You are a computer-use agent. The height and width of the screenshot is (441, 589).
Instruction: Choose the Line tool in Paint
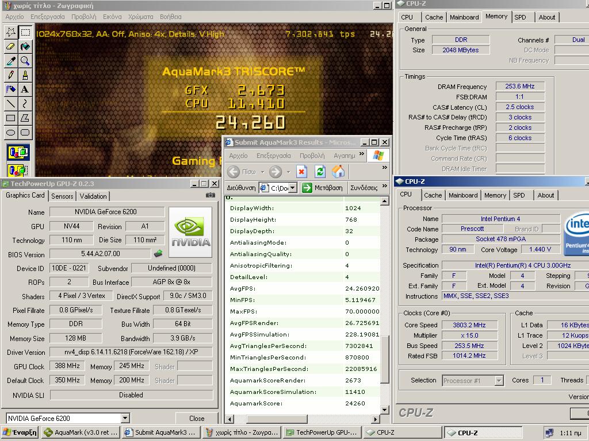click(11, 103)
